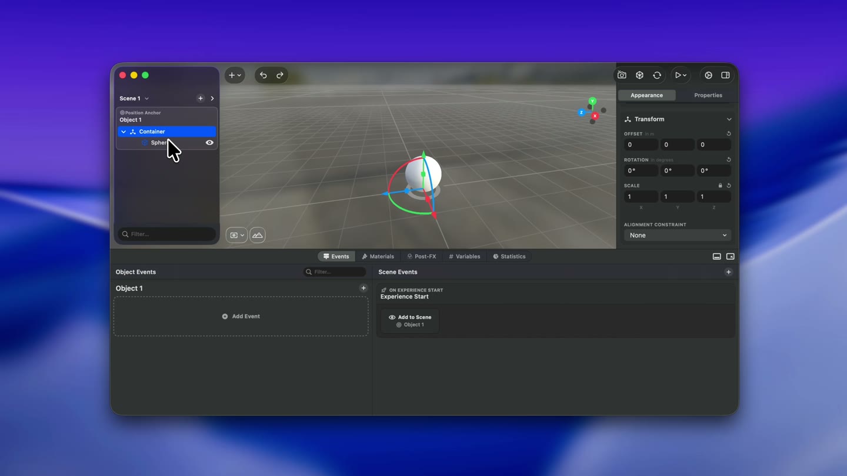
Task: Click the Offset Y input field
Action: point(678,145)
